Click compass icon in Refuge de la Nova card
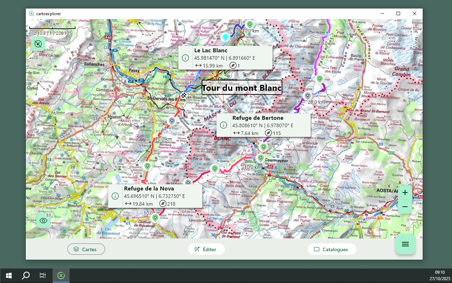 pyautogui.click(x=163, y=204)
